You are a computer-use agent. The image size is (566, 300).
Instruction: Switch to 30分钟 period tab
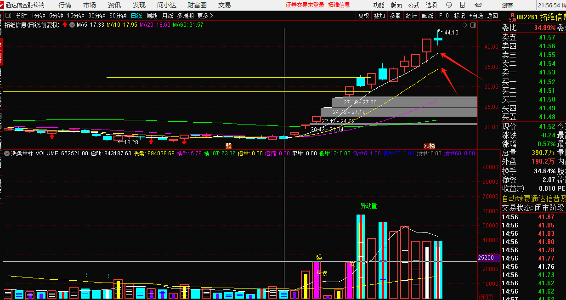[x=97, y=16]
